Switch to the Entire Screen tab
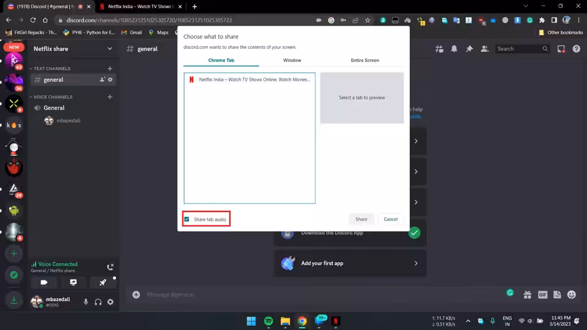The width and height of the screenshot is (587, 330). (x=364, y=61)
